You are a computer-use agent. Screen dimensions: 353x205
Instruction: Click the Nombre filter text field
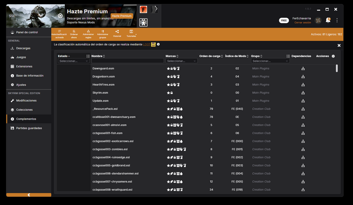pos(127,61)
